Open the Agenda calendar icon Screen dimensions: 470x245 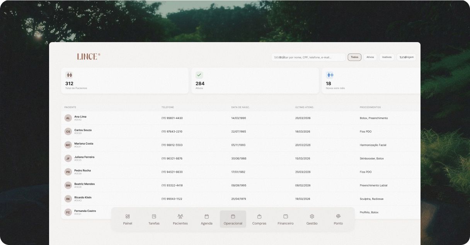[206, 217]
